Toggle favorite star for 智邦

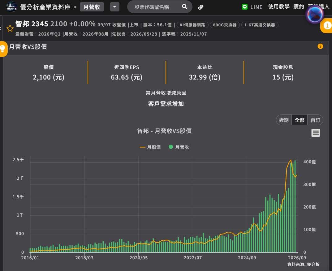click(10, 28)
